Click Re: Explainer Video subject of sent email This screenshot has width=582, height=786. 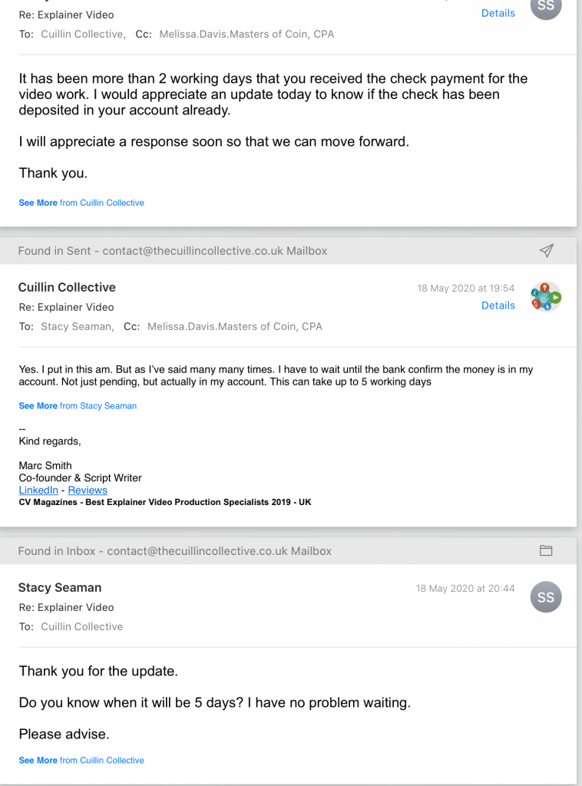coord(66,307)
